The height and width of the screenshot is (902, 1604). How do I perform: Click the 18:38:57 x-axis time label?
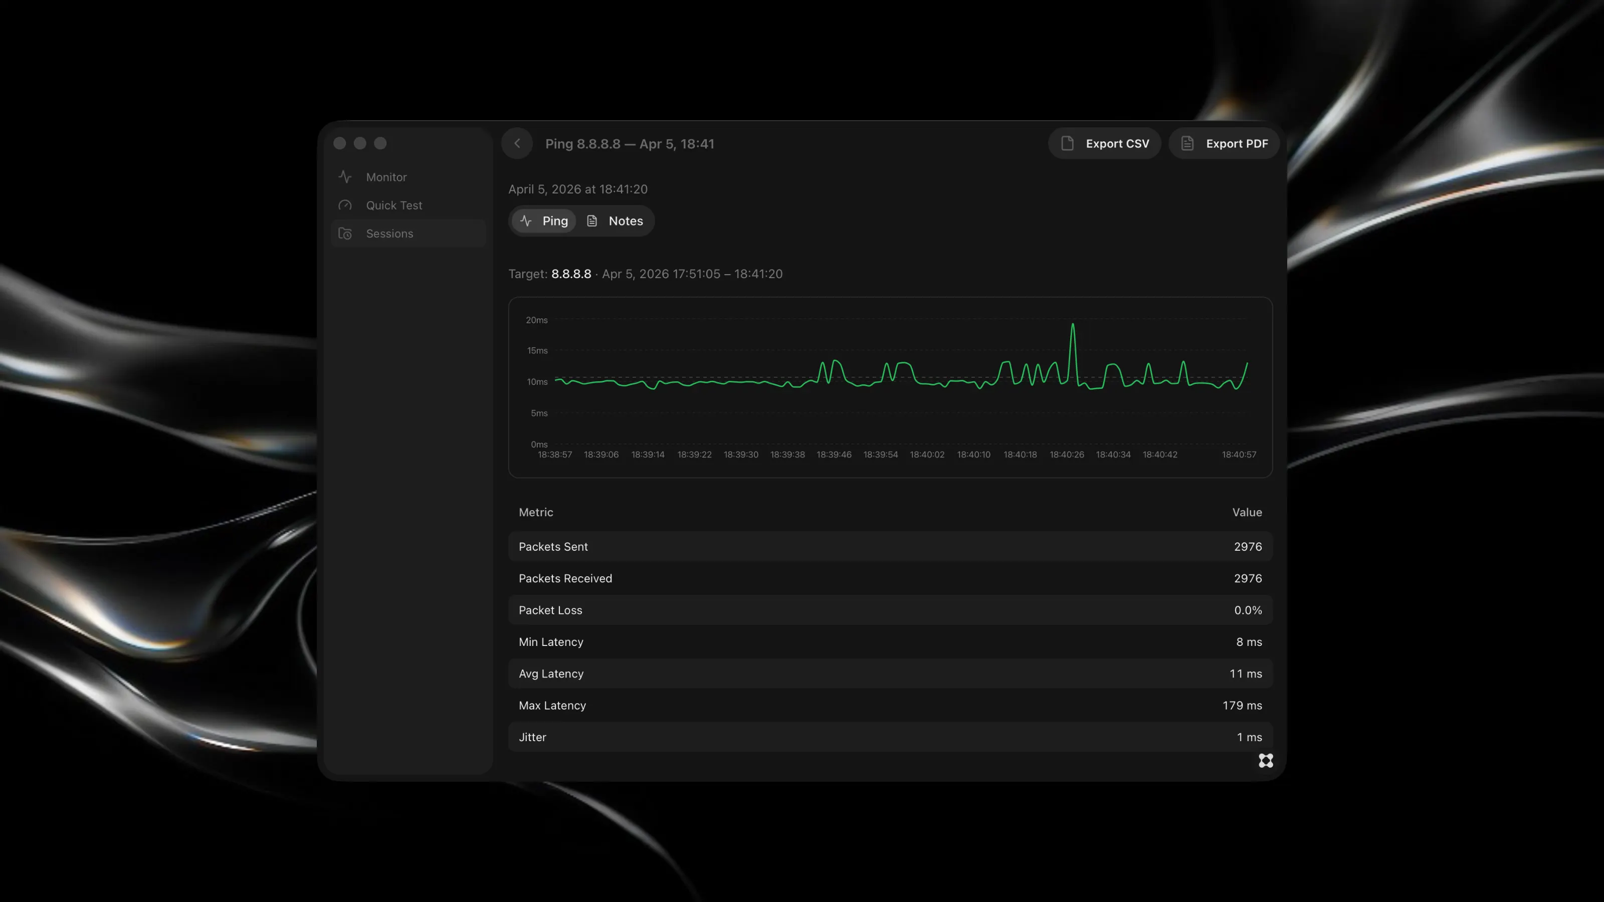click(x=555, y=455)
